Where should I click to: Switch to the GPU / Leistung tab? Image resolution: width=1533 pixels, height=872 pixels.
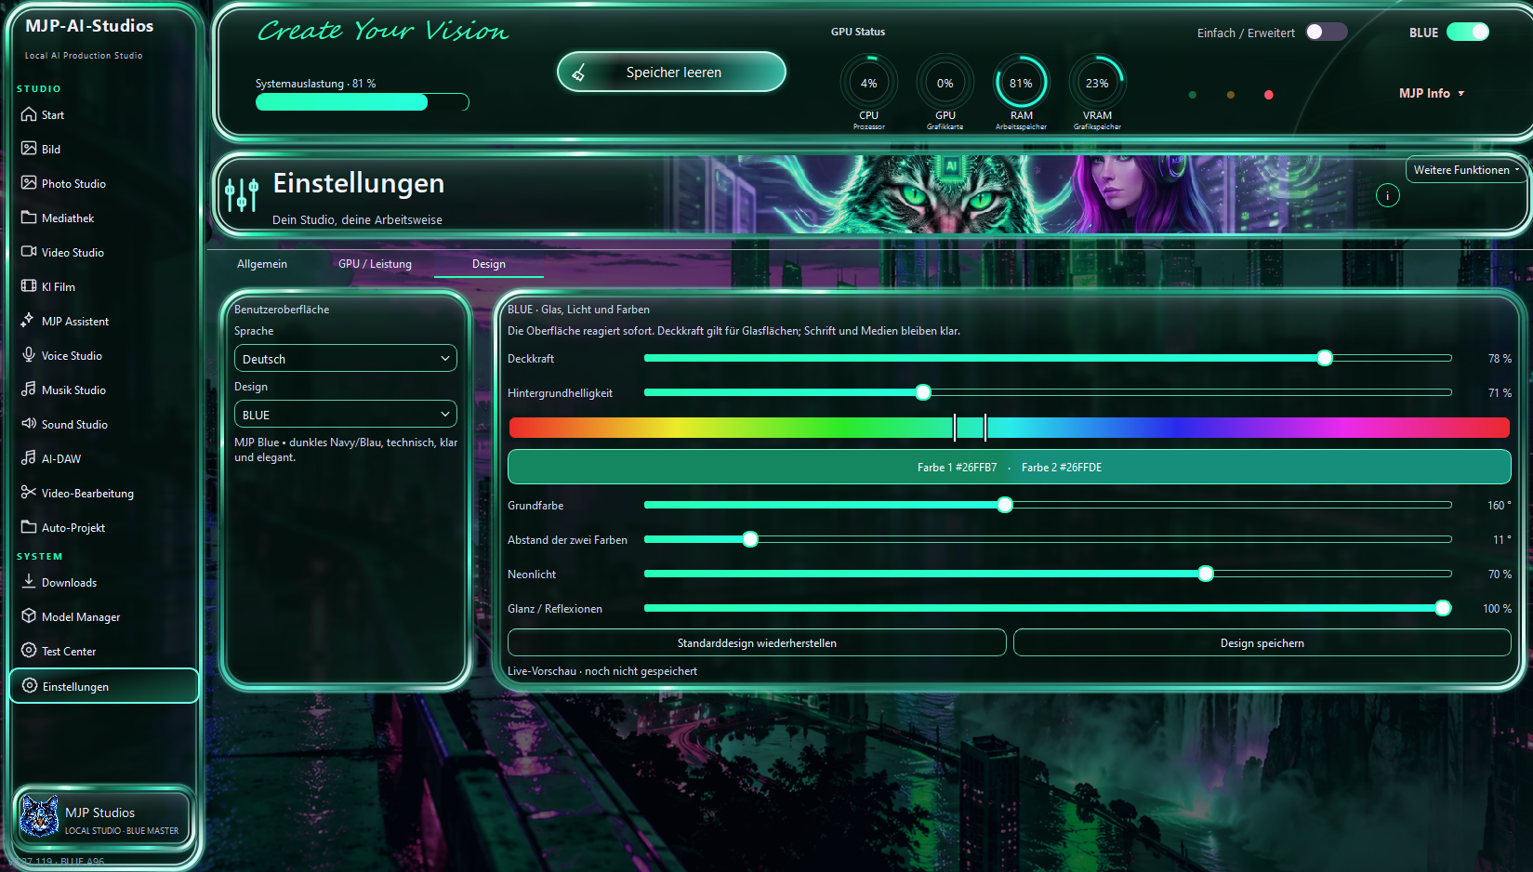coord(375,264)
